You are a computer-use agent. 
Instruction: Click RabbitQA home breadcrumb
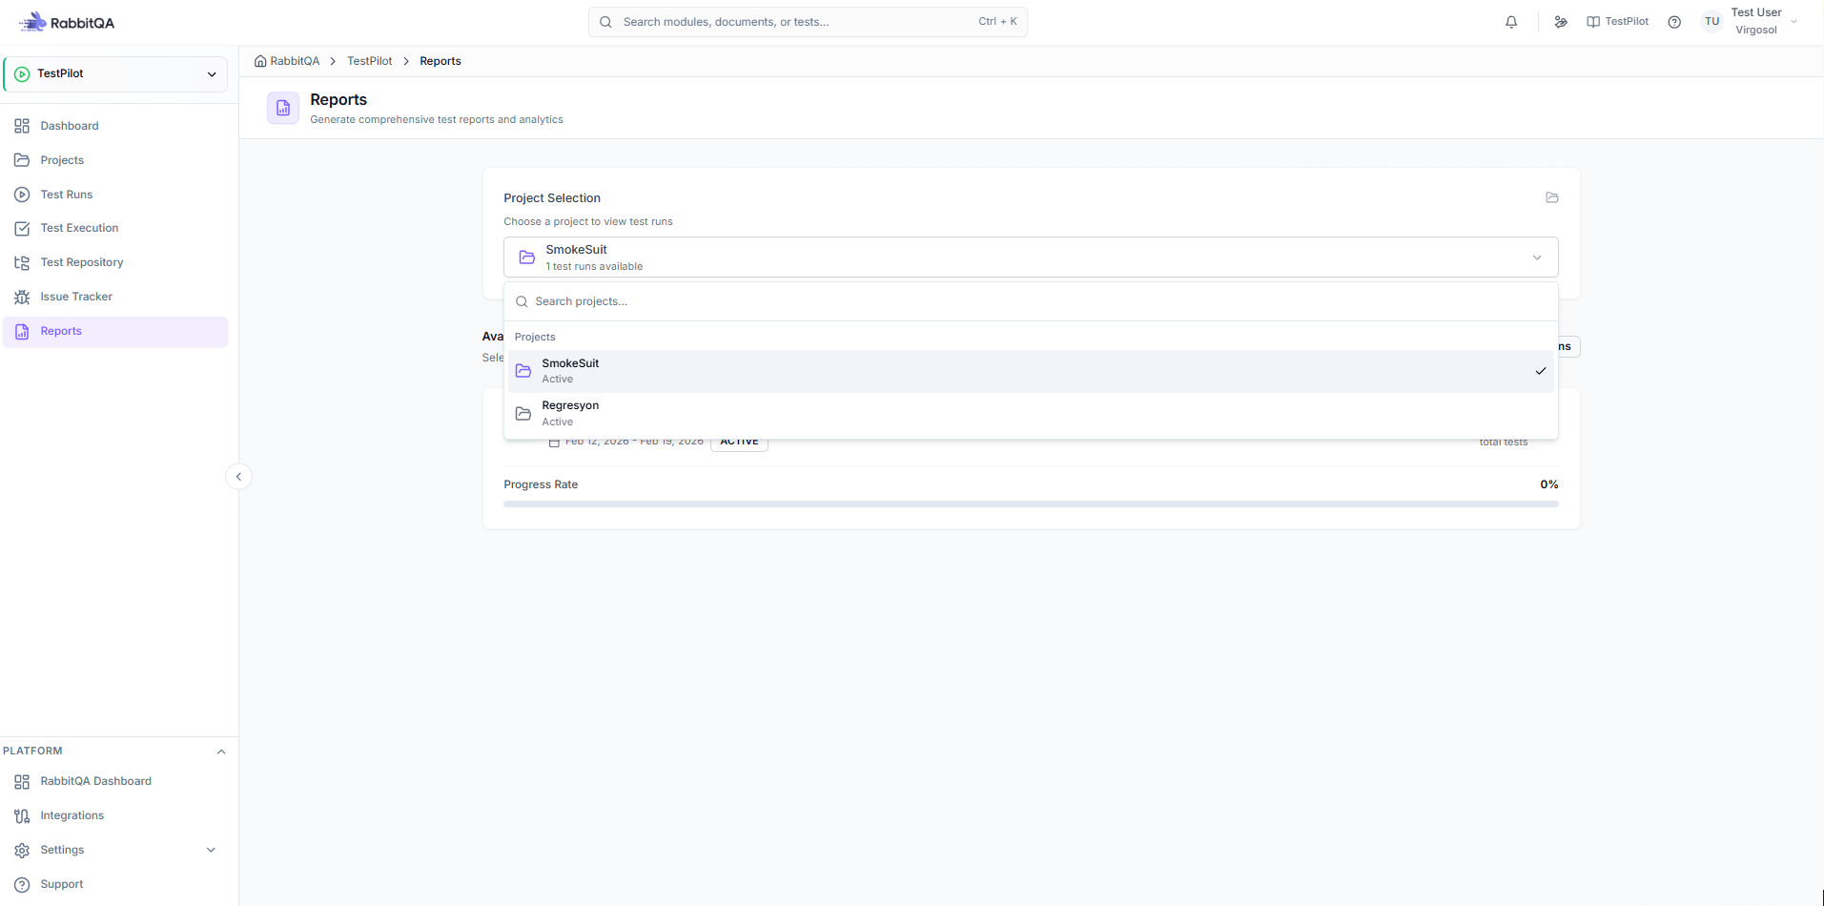coord(287,61)
